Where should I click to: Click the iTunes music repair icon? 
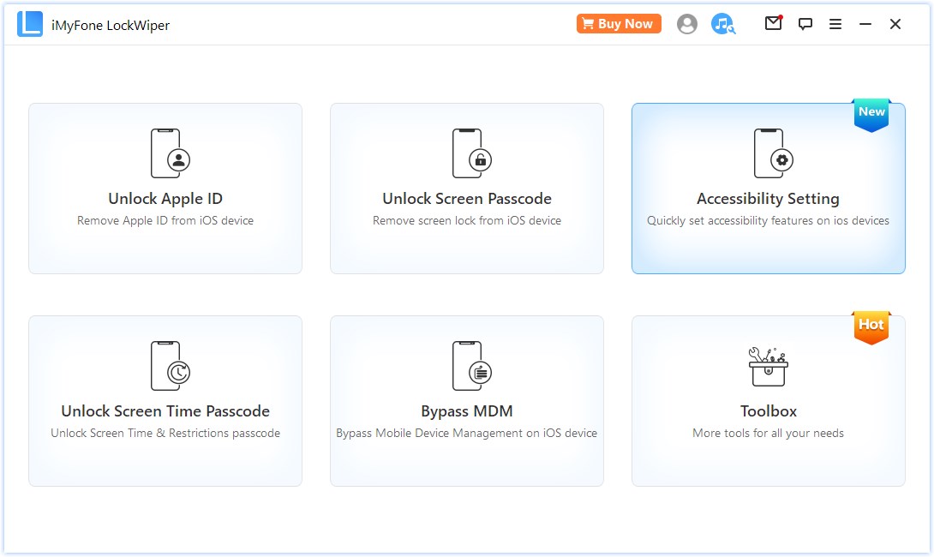pyautogui.click(x=722, y=24)
